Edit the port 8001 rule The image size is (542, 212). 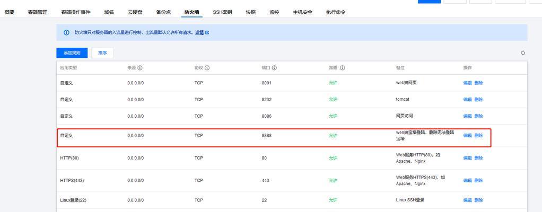point(467,83)
